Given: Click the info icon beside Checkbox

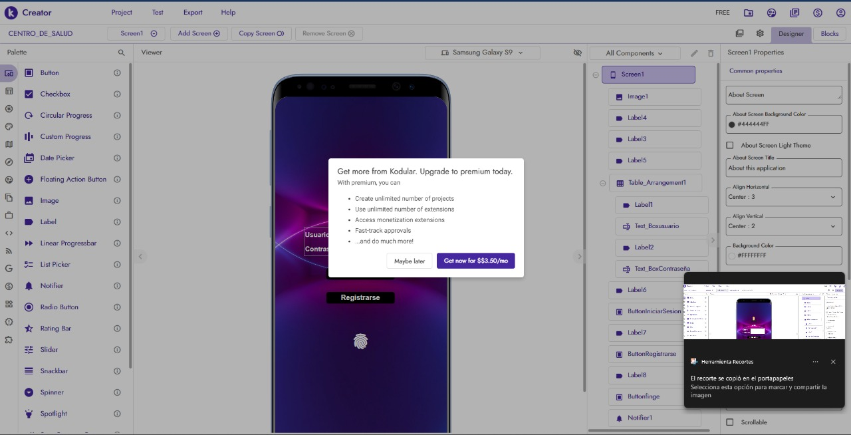Looking at the screenshot, I should (x=117, y=94).
